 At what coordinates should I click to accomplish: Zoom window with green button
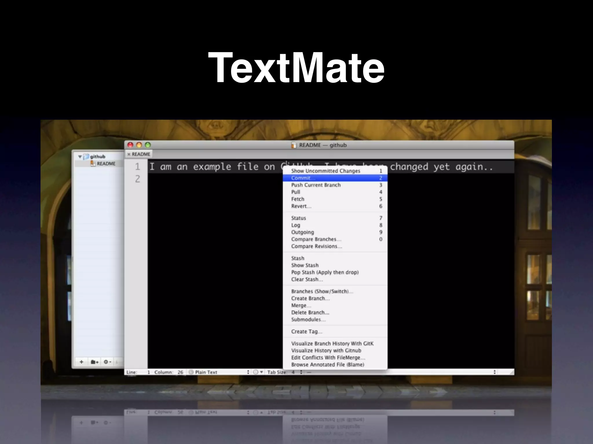pos(148,145)
